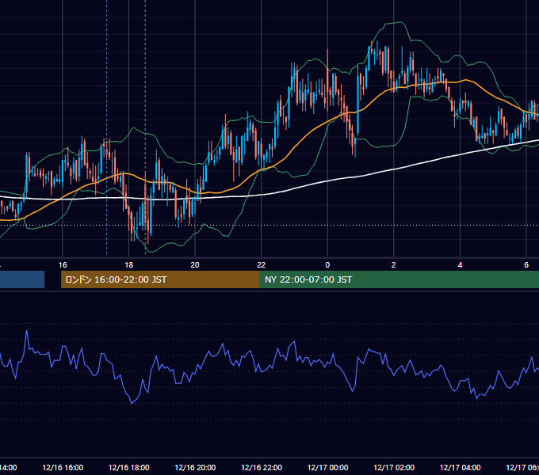Click the upper time axis label 0
Screen dimensions: 539x475
click(327, 265)
